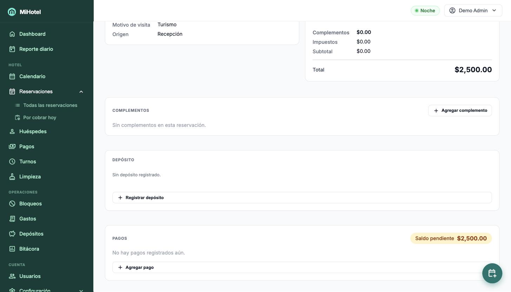Open the Demo Admin user dropdown
The image size is (511, 292).
coord(473,11)
